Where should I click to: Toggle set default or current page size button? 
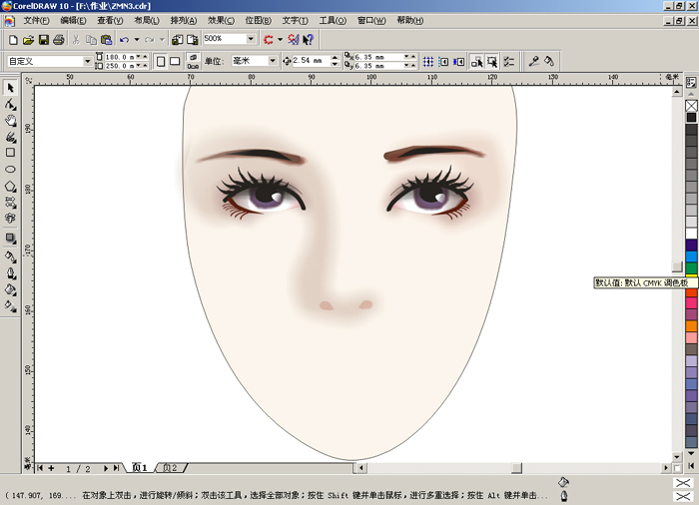193,62
